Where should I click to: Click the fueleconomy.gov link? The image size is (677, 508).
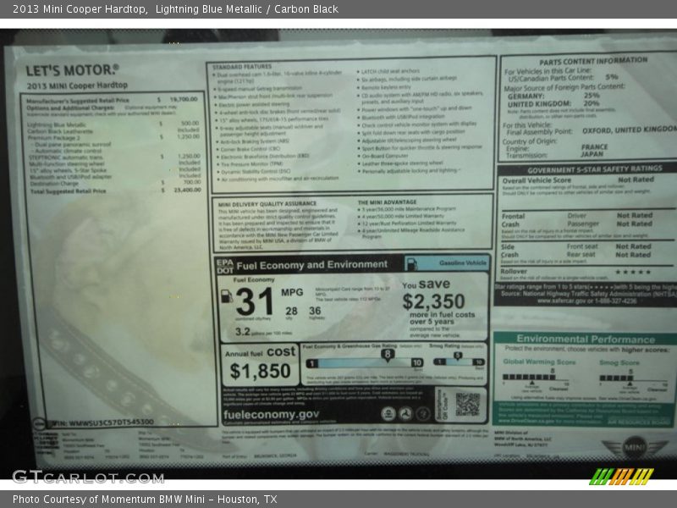coord(271,415)
